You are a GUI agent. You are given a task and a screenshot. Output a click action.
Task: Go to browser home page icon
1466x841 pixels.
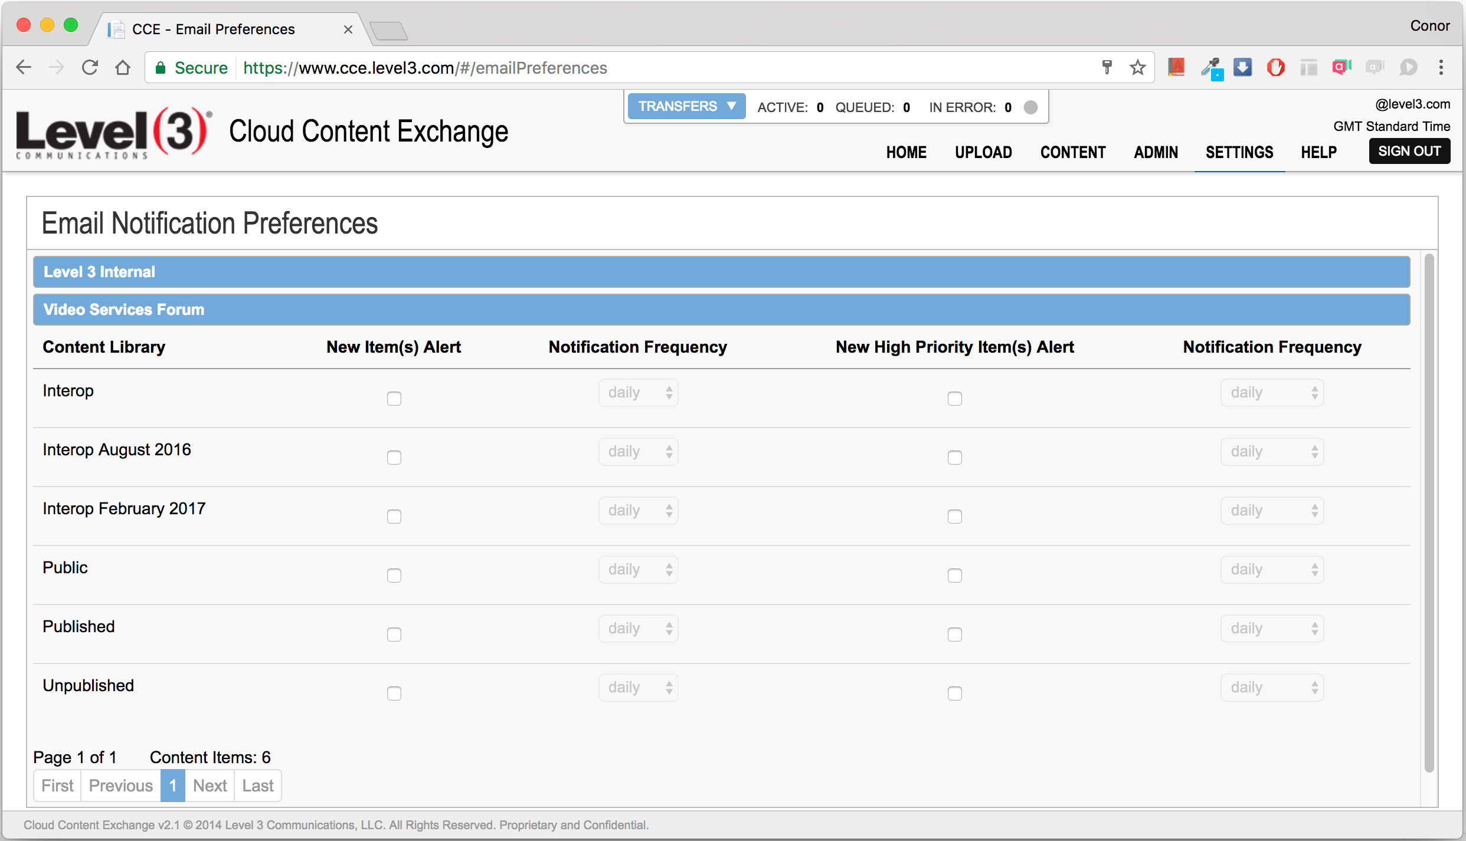[123, 67]
